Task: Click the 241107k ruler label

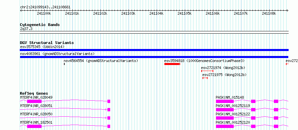Action: coord(241,13)
